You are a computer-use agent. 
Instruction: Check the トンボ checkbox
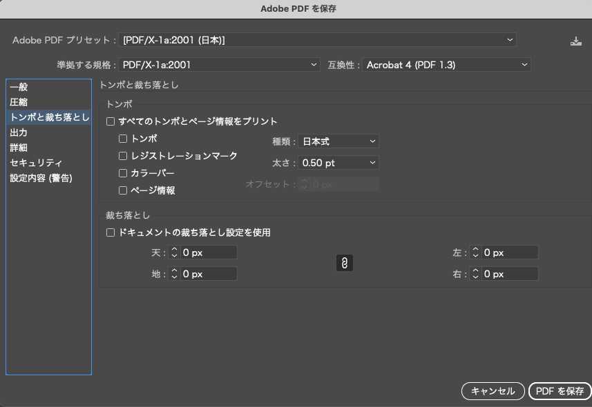(x=123, y=139)
